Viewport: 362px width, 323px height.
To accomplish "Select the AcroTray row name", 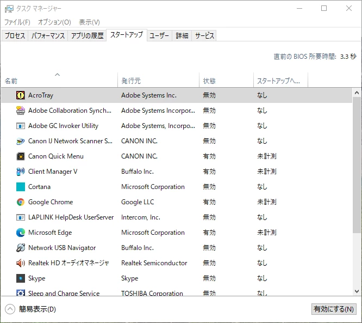I will tap(41, 95).
